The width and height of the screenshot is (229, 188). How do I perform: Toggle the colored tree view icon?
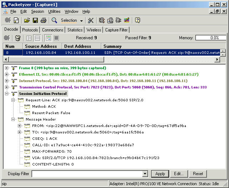click(48, 38)
